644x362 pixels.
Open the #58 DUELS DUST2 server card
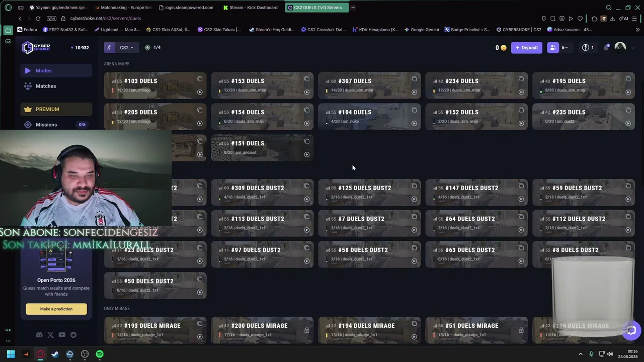pos(369,255)
